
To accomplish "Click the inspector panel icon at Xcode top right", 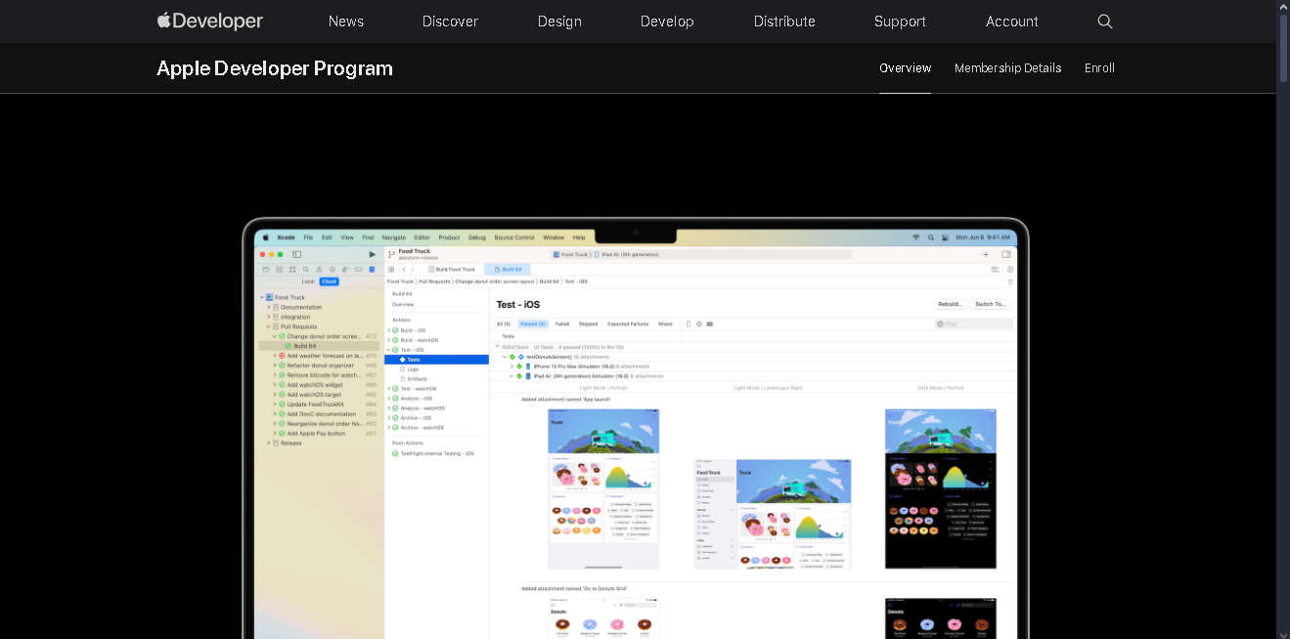I will [1005, 254].
